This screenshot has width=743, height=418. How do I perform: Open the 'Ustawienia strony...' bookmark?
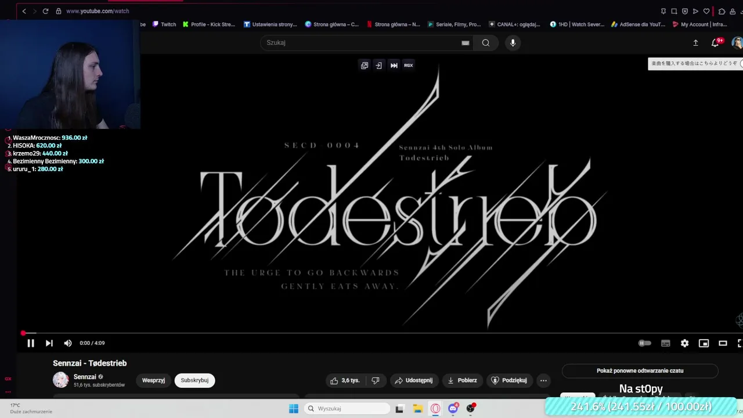pos(270,24)
